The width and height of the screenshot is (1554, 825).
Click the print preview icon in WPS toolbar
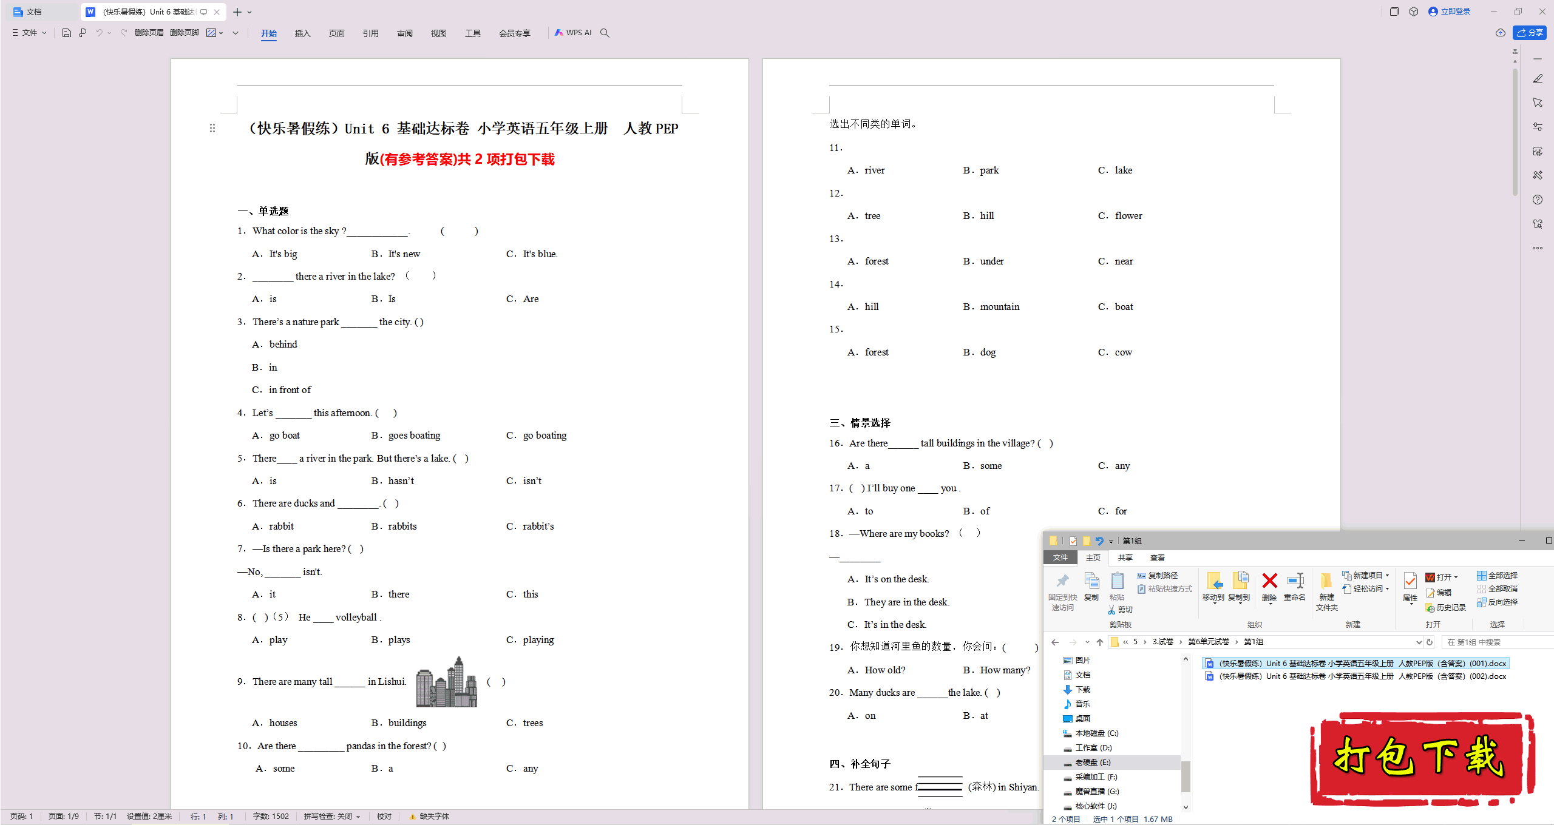[x=83, y=33]
